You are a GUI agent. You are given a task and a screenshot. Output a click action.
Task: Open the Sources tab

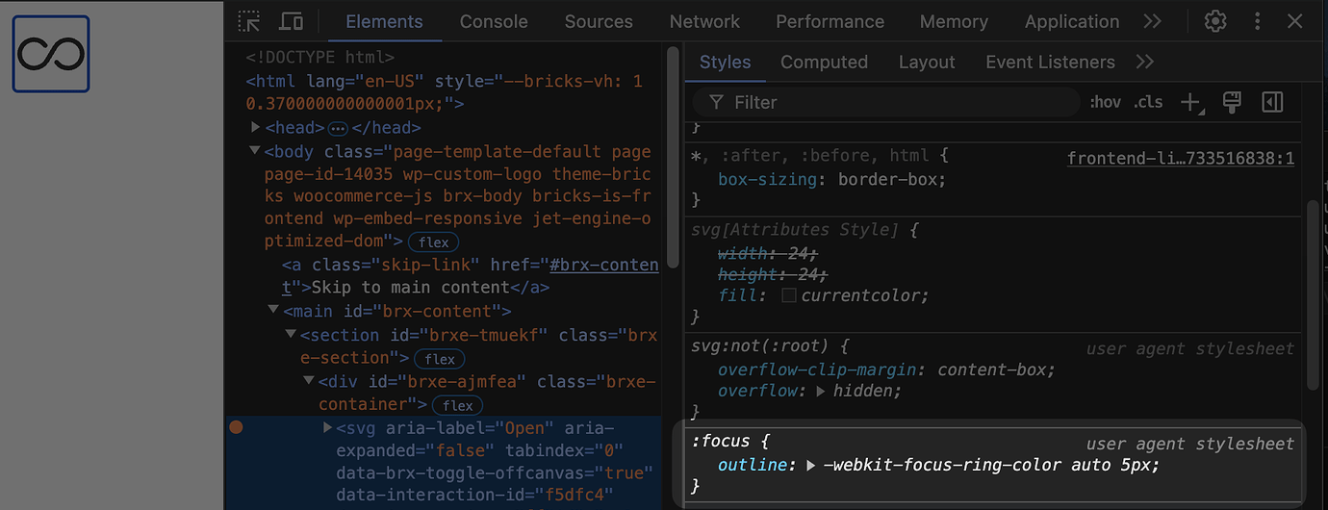(599, 21)
